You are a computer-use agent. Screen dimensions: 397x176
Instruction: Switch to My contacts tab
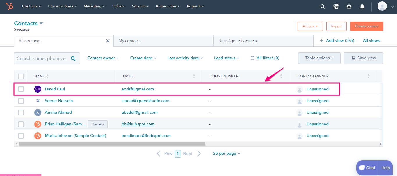pyautogui.click(x=164, y=41)
